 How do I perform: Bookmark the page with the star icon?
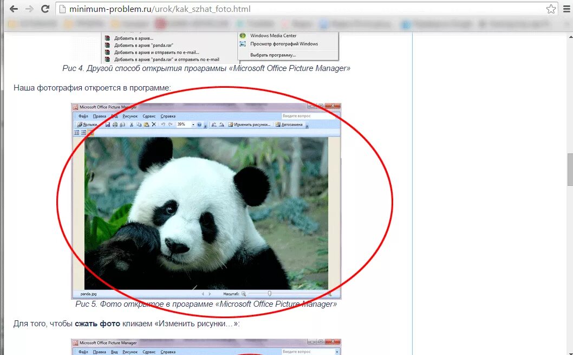coord(551,9)
